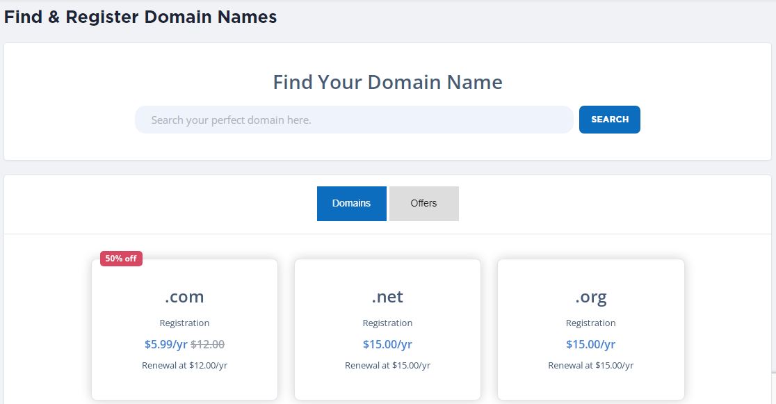Click the .net $15.00/yr registration price
776x404 pixels.
pos(387,344)
